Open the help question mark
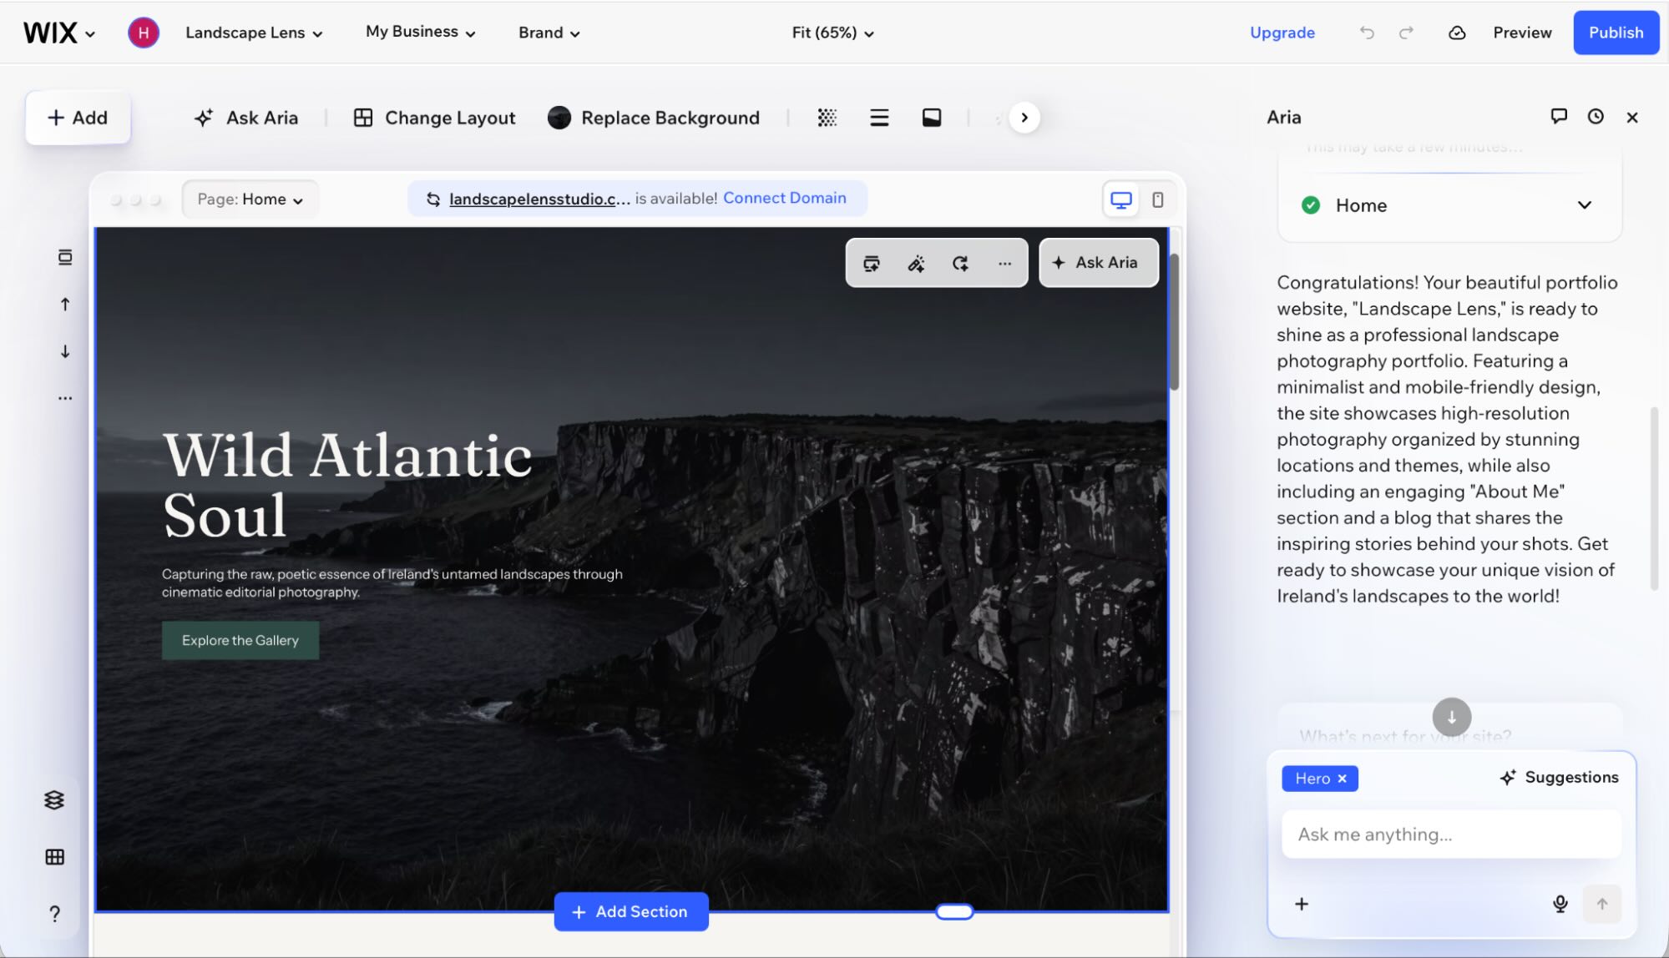The height and width of the screenshot is (958, 1669). click(54, 913)
